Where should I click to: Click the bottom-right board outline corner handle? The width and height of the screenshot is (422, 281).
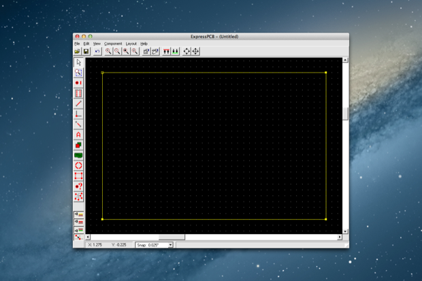[x=326, y=219]
